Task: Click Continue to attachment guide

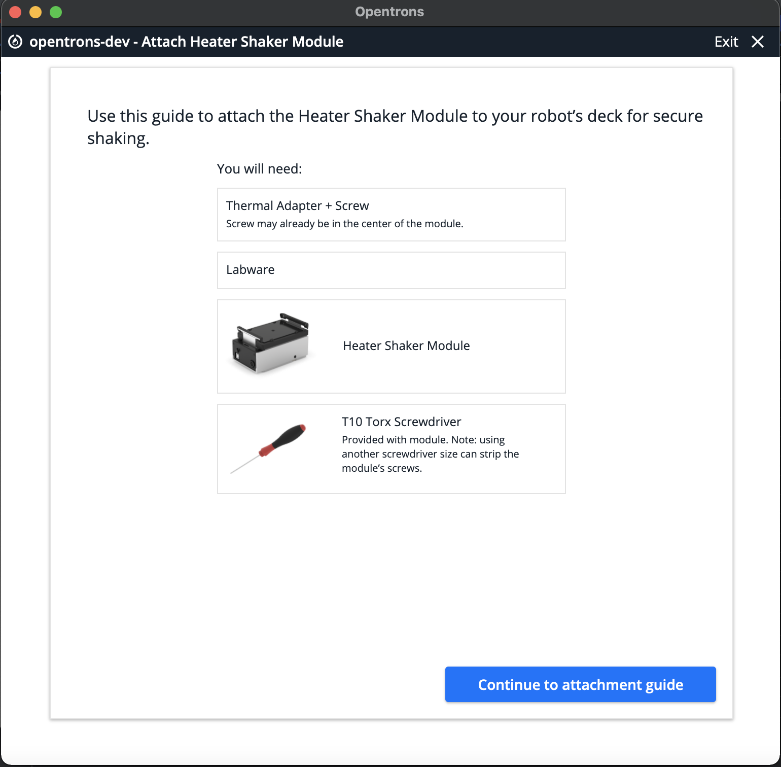Action: pos(580,684)
